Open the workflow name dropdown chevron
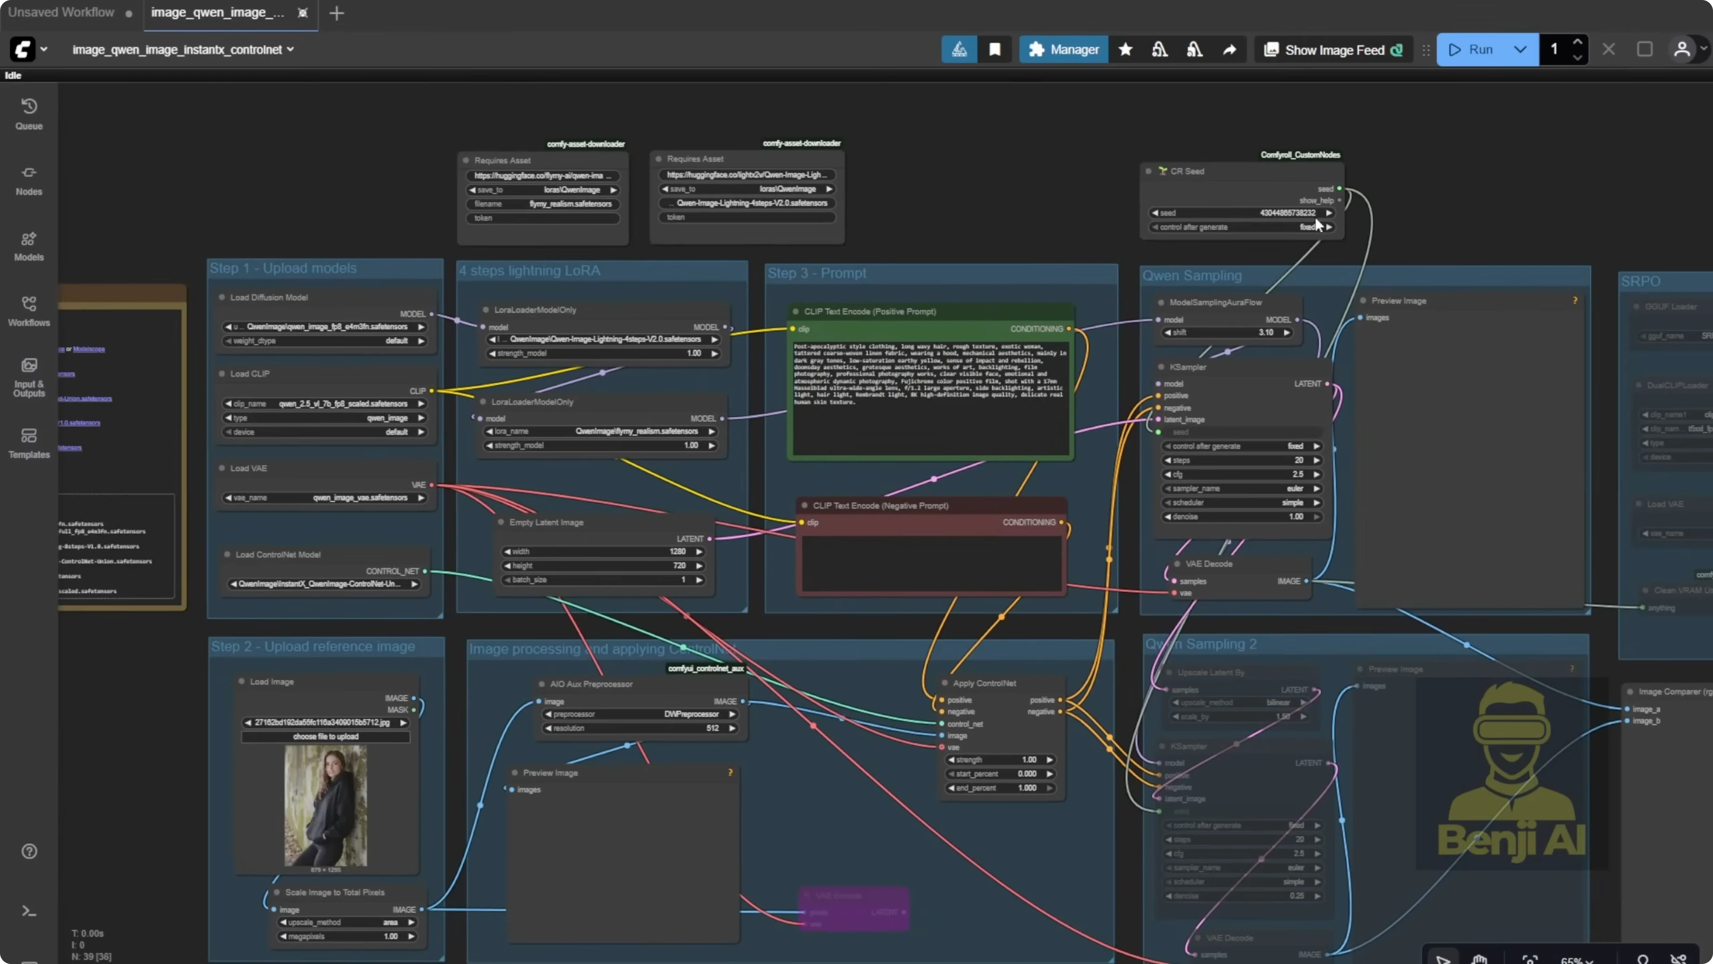 pos(290,49)
